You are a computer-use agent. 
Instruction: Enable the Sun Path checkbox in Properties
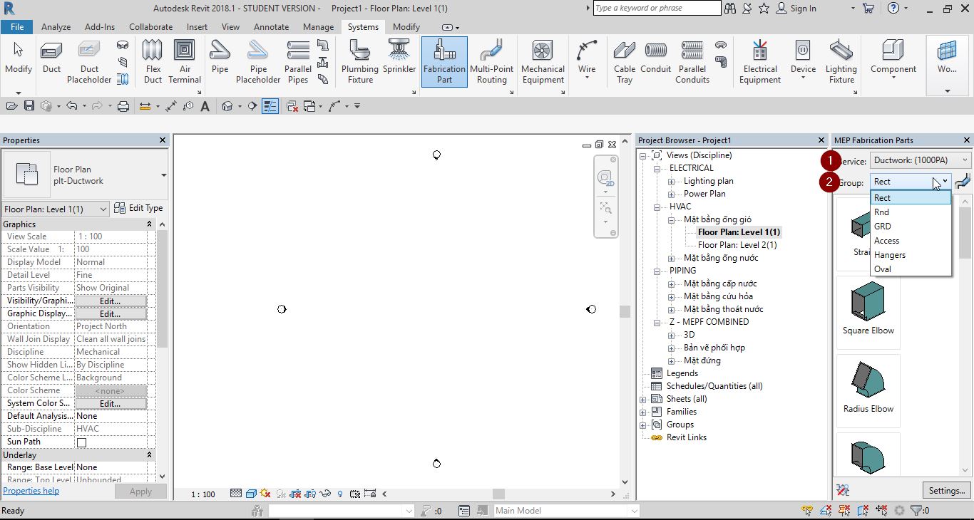(x=80, y=441)
